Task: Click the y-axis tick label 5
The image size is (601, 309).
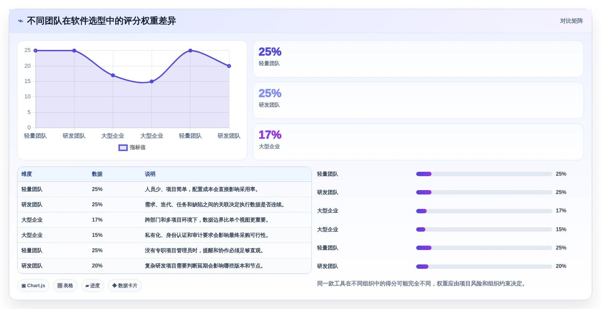Action: [29, 112]
